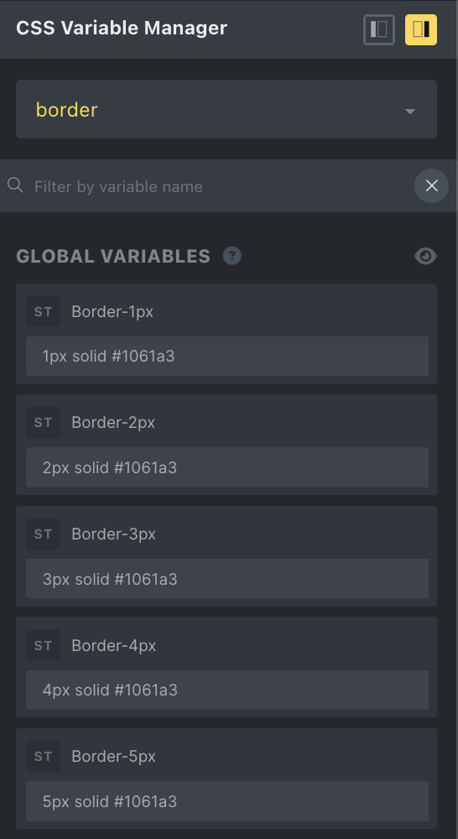Open Global Variables help icon
458x839 pixels.
[232, 256]
